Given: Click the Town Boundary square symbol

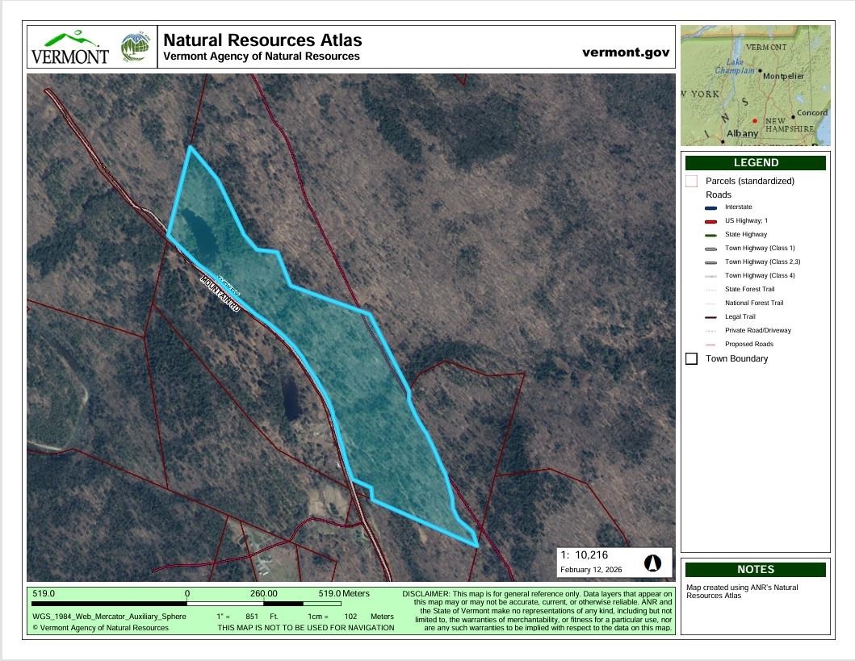Looking at the screenshot, I should click(x=691, y=358).
